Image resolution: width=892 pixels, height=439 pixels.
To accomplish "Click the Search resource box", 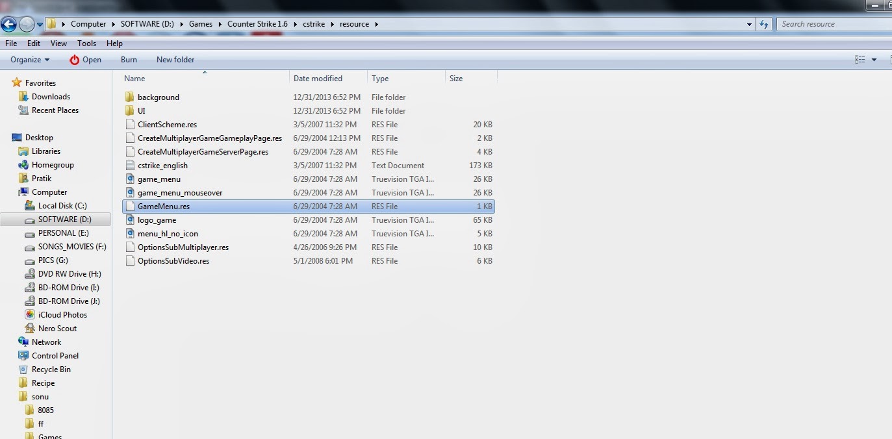I will (x=833, y=24).
